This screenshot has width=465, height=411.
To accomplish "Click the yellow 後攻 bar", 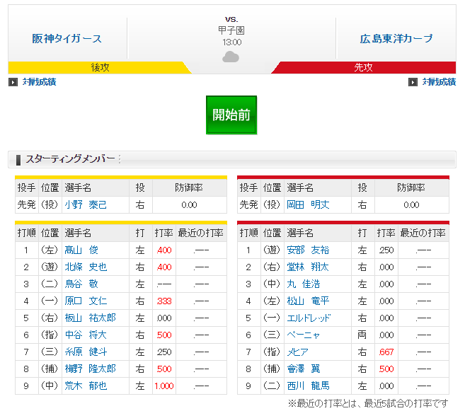I will click(x=100, y=67).
